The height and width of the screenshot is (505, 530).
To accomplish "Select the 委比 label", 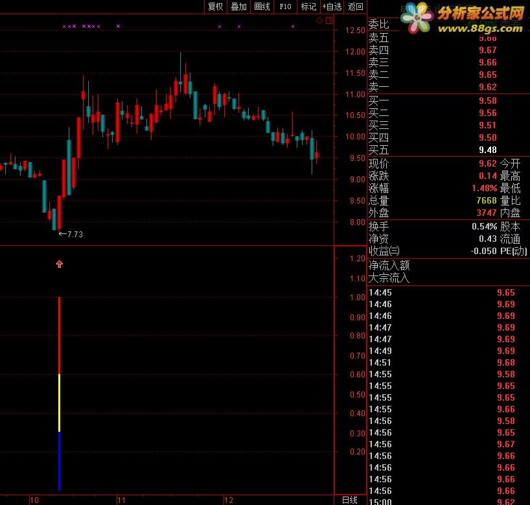I will (378, 25).
